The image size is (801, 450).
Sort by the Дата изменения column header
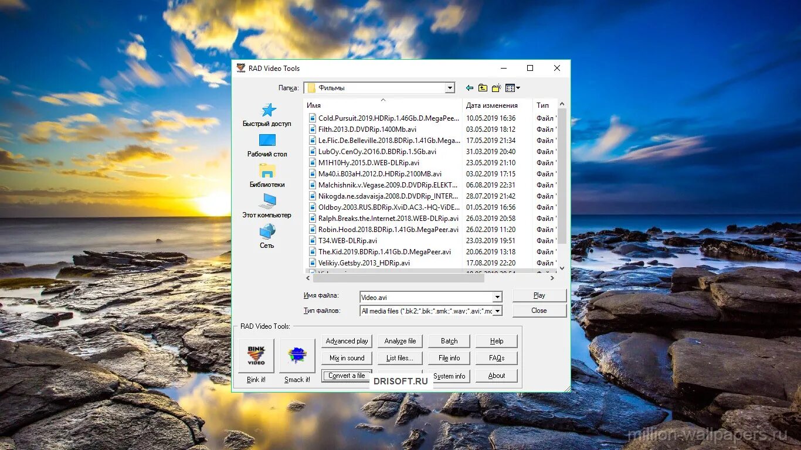click(x=498, y=105)
